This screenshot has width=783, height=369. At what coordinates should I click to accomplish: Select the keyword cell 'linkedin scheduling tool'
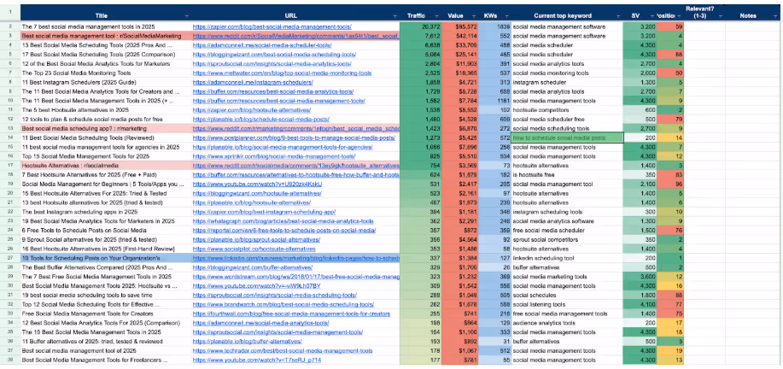[567, 258]
